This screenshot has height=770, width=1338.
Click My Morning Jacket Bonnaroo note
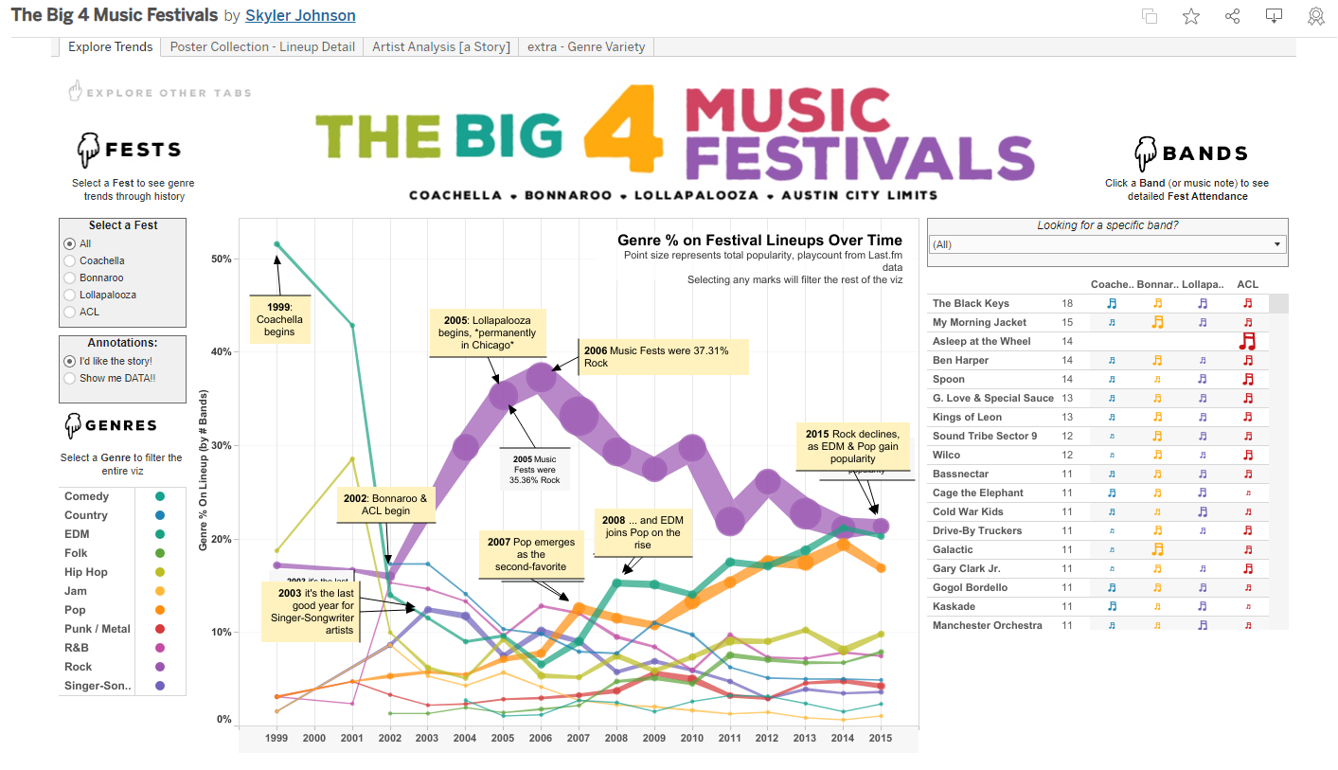pos(1157,322)
